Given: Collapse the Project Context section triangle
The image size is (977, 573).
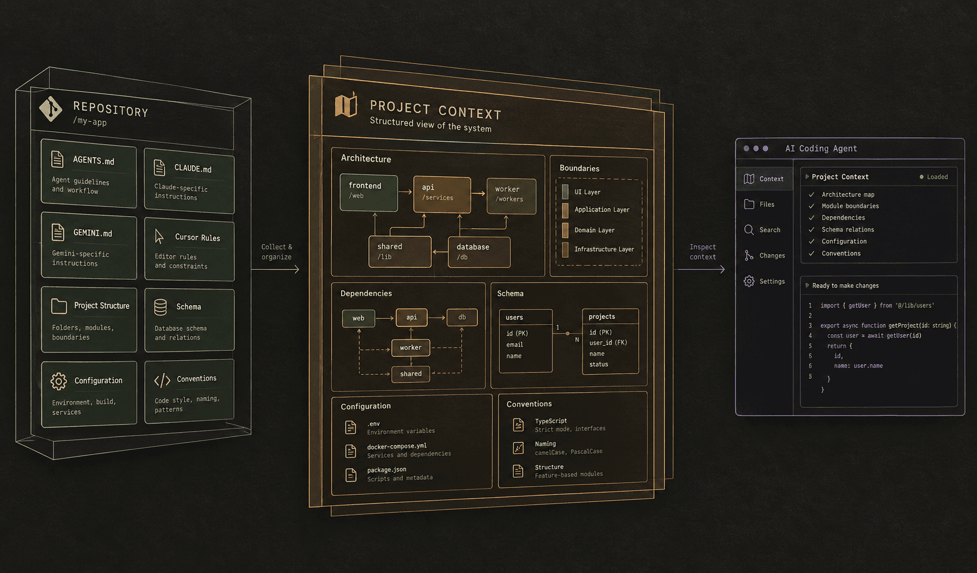Looking at the screenshot, I should (x=807, y=177).
